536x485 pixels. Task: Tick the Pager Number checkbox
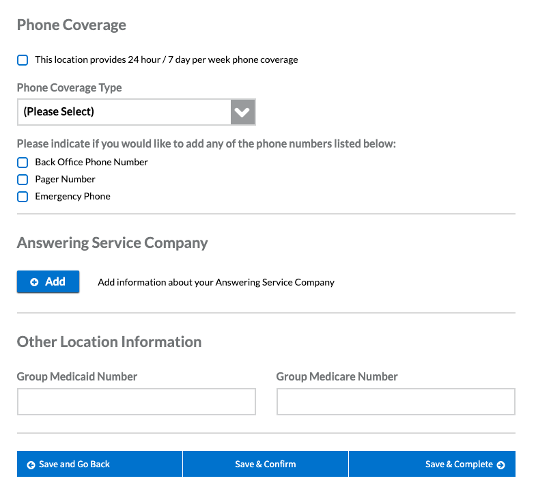(23, 180)
